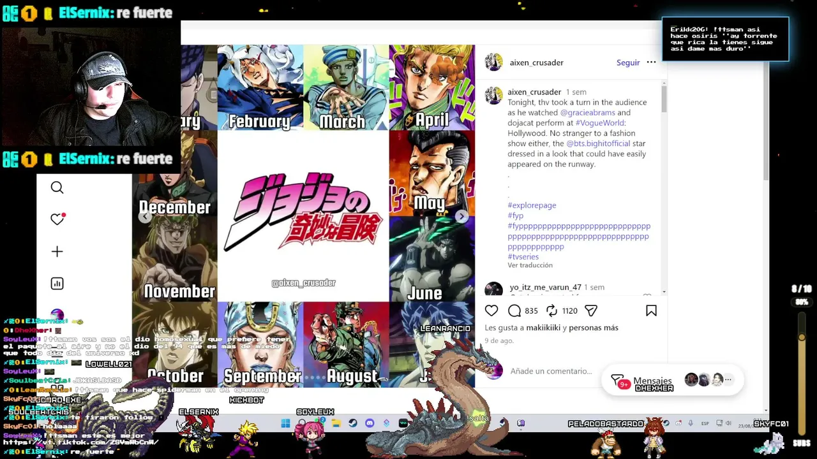Click the 835 comments count
Screen dimensions: 817x459
click(531, 311)
